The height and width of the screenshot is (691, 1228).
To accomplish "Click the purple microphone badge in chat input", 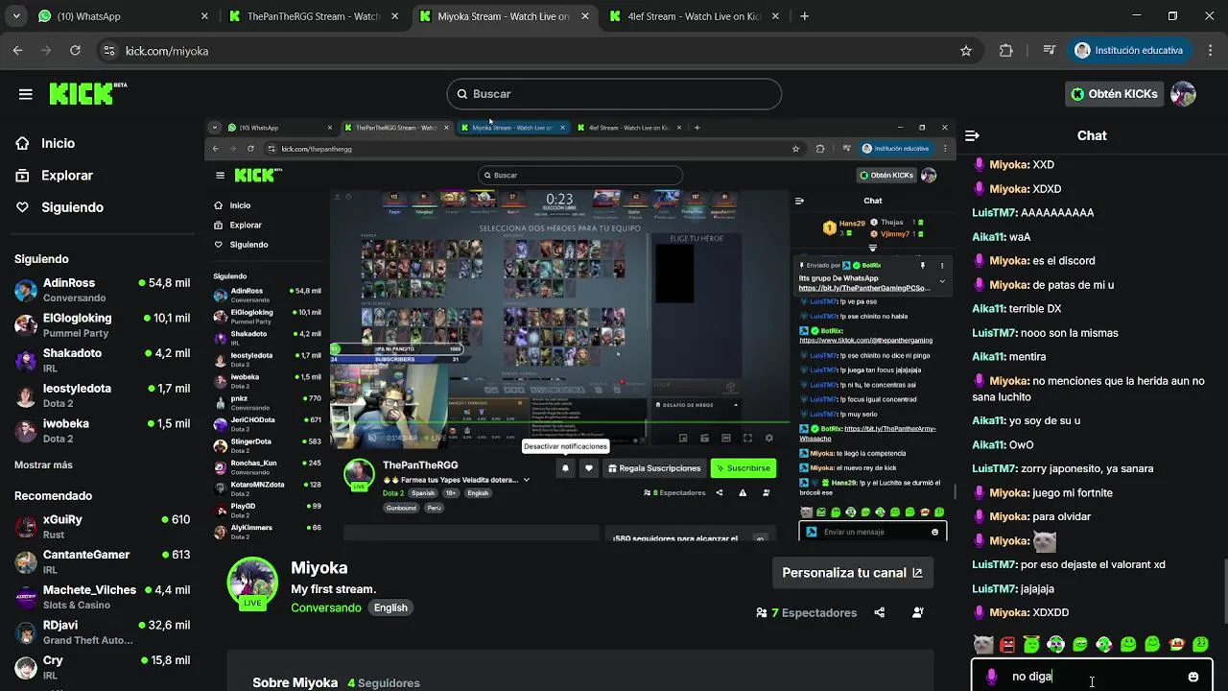I will [x=992, y=677].
